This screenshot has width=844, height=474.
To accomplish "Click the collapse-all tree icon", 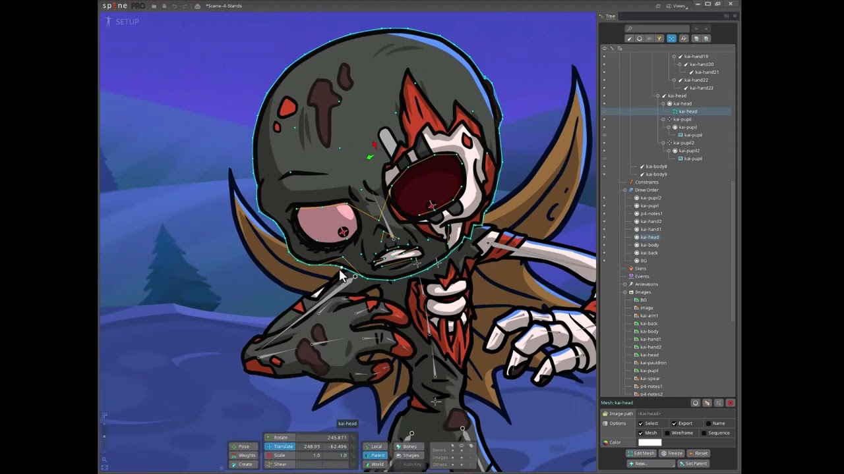I will 696,39.
